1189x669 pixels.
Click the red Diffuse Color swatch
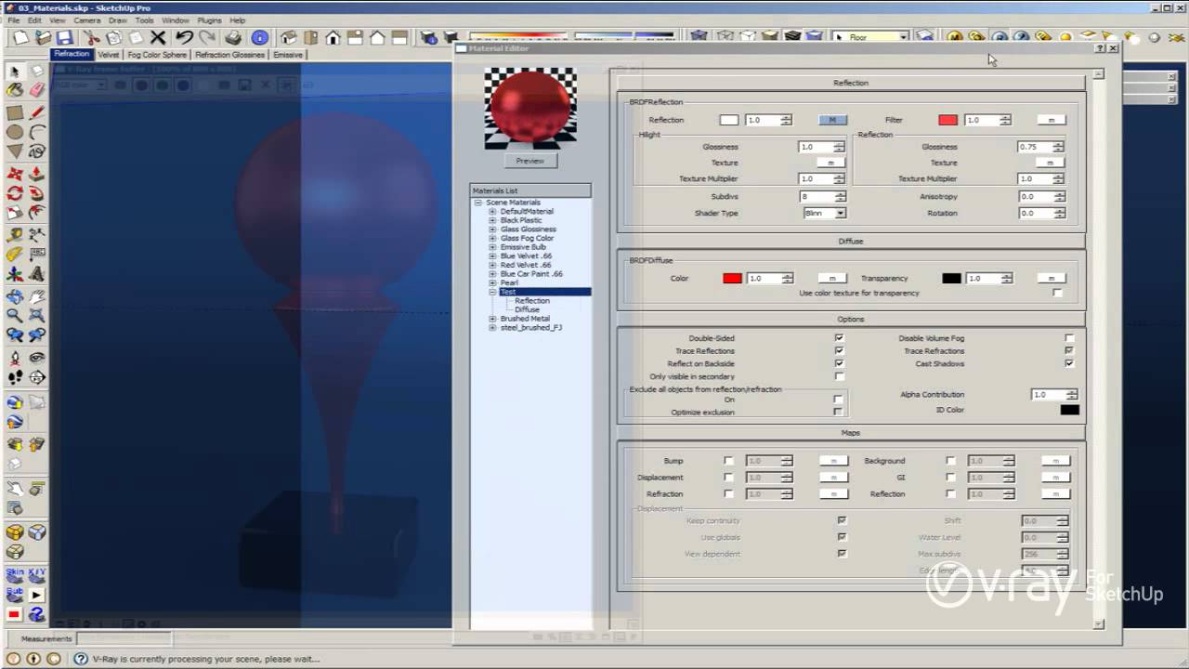pos(733,278)
